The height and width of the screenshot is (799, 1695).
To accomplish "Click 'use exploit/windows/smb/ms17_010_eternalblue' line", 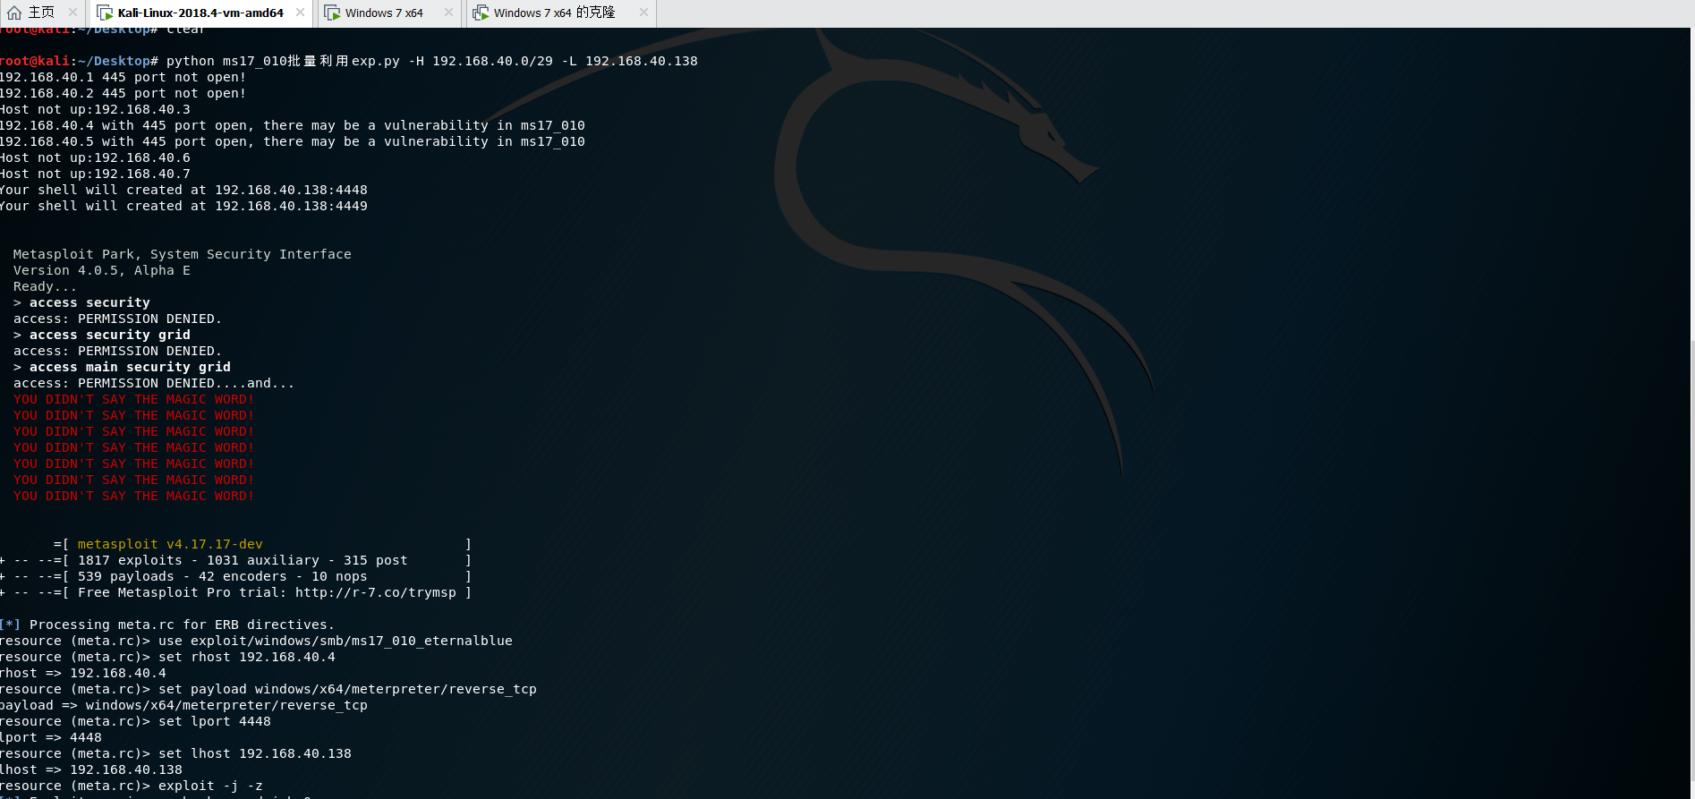I will 257,641.
